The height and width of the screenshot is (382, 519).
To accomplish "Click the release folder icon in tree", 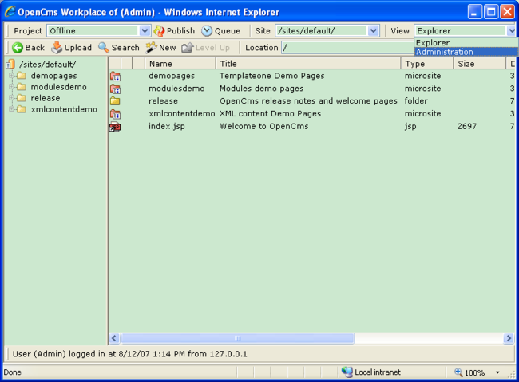I will [x=22, y=98].
